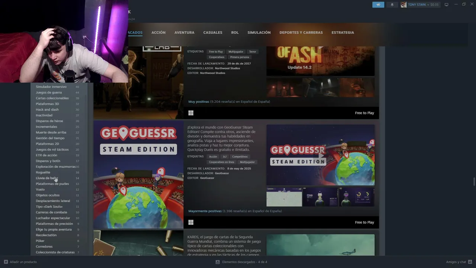The image size is (476, 268).
Task: Select the ESTRATEGIA tab
Action: (343, 32)
